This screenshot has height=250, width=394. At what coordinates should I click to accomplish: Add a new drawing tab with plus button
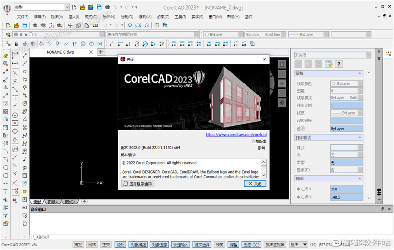coord(101,52)
